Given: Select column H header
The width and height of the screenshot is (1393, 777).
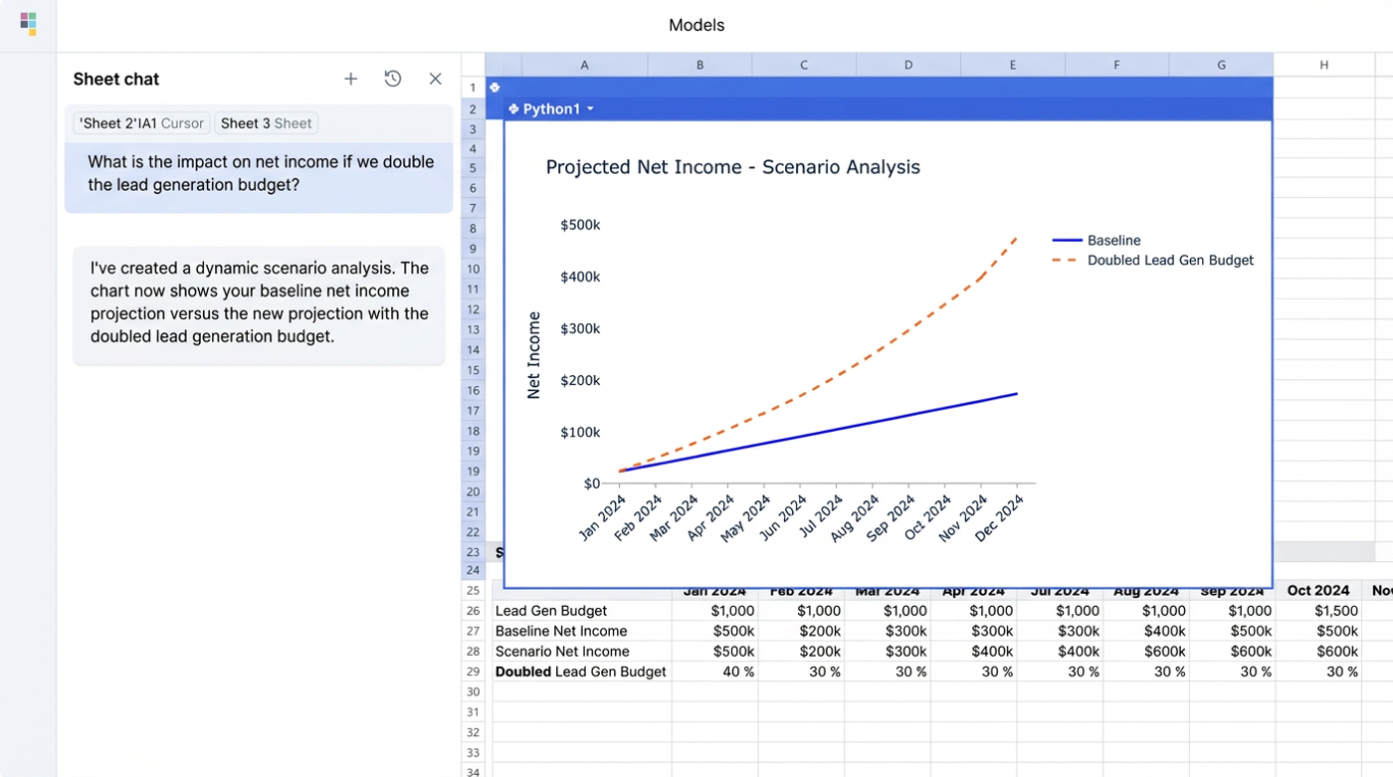Looking at the screenshot, I should point(1324,65).
